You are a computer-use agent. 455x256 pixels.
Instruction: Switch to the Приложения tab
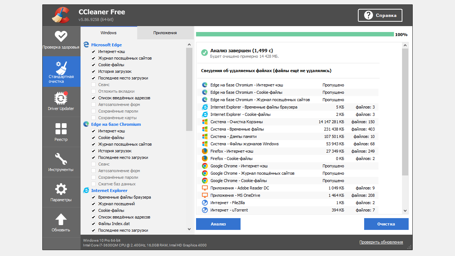coord(165,33)
